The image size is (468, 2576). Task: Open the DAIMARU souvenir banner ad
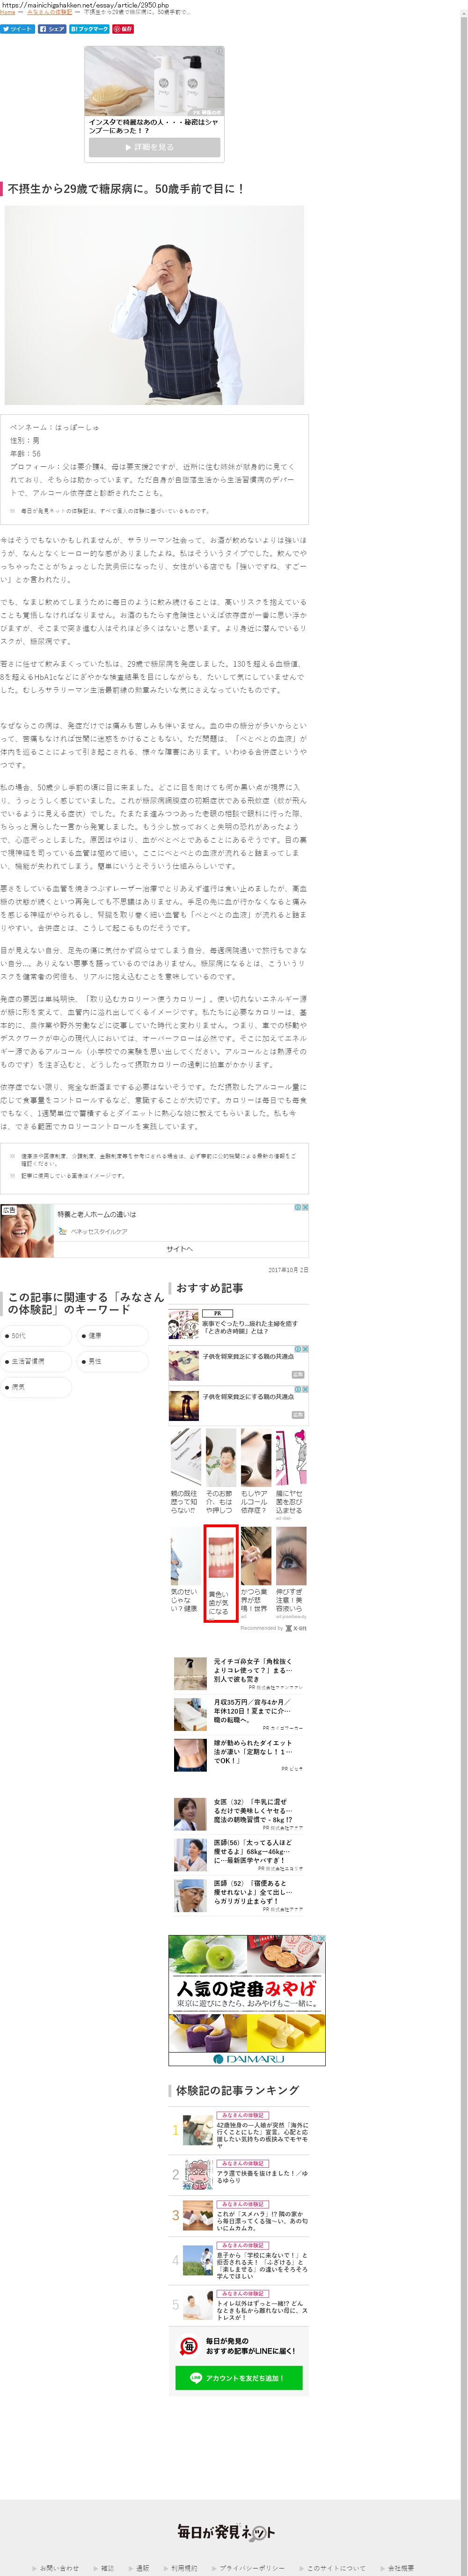(x=246, y=2000)
